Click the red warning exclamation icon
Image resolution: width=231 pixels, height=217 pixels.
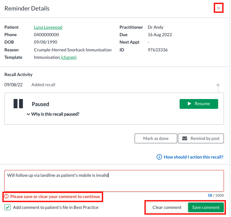pyautogui.click(x=6, y=196)
